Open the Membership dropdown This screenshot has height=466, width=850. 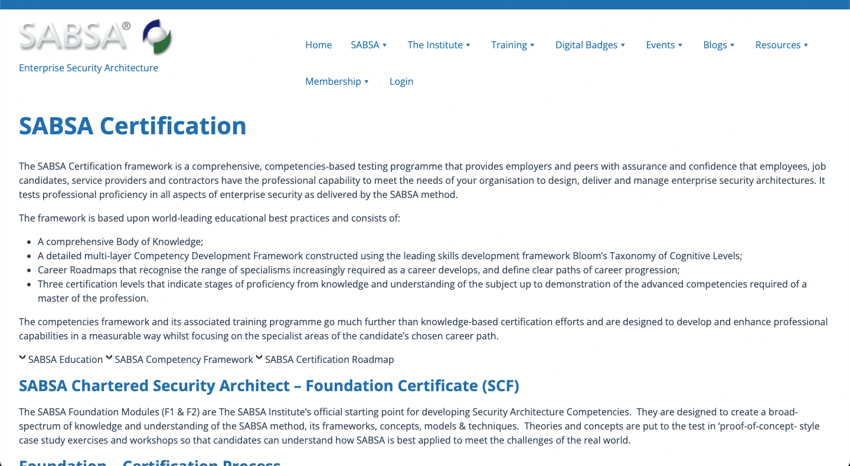coord(337,81)
